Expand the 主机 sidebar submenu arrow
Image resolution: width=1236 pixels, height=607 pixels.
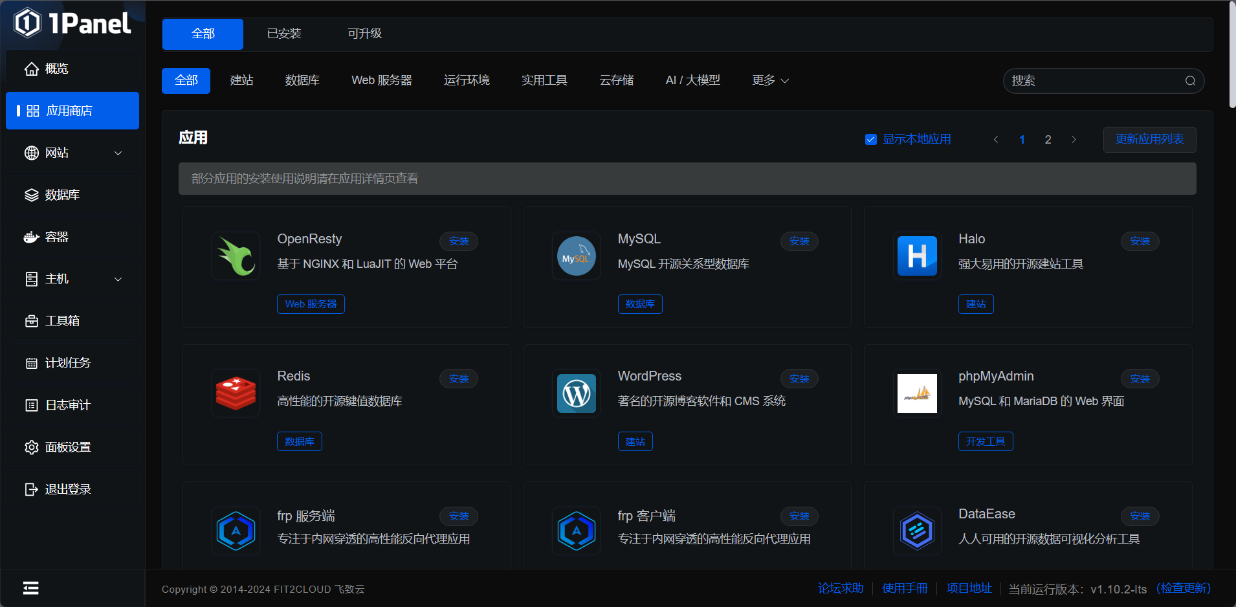click(x=118, y=280)
